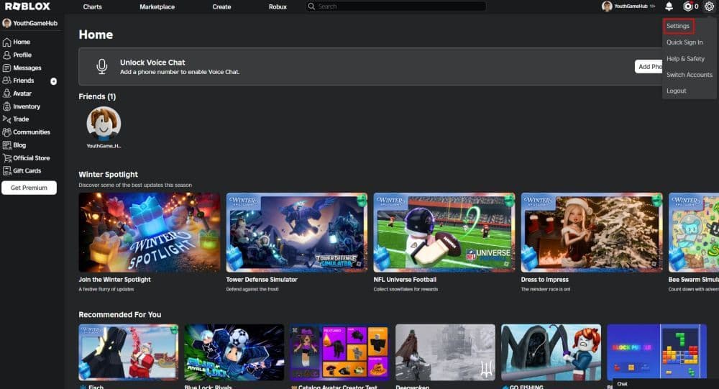Open the Official Store sidebar link
This screenshot has height=389, width=719.
click(31, 157)
